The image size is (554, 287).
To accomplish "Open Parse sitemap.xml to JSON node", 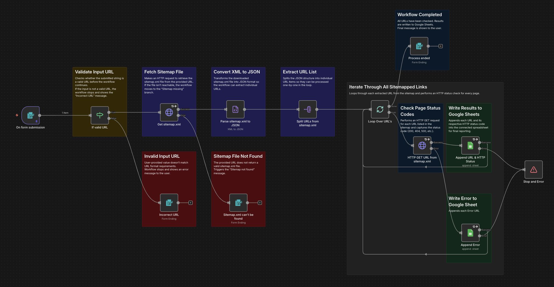I will coord(235,109).
